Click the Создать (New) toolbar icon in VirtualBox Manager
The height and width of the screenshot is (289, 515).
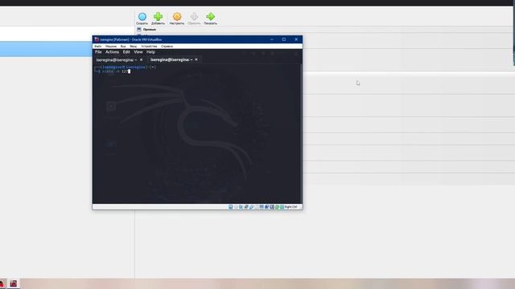click(142, 16)
